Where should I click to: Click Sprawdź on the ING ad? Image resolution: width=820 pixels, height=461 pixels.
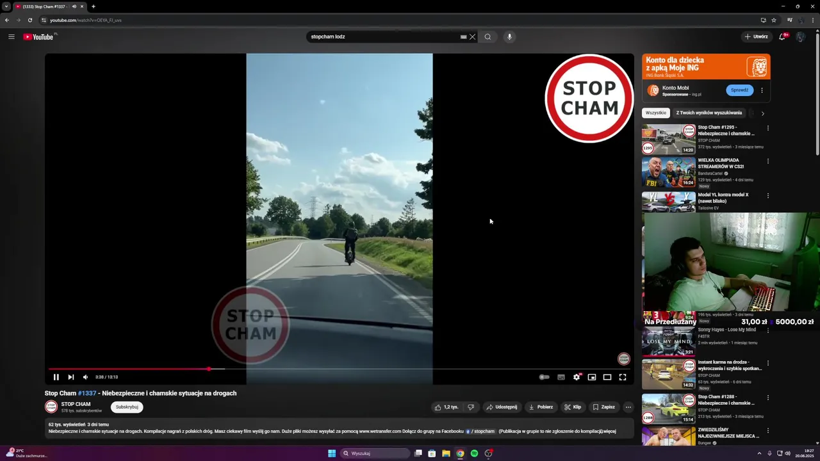[x=739, y=90]
